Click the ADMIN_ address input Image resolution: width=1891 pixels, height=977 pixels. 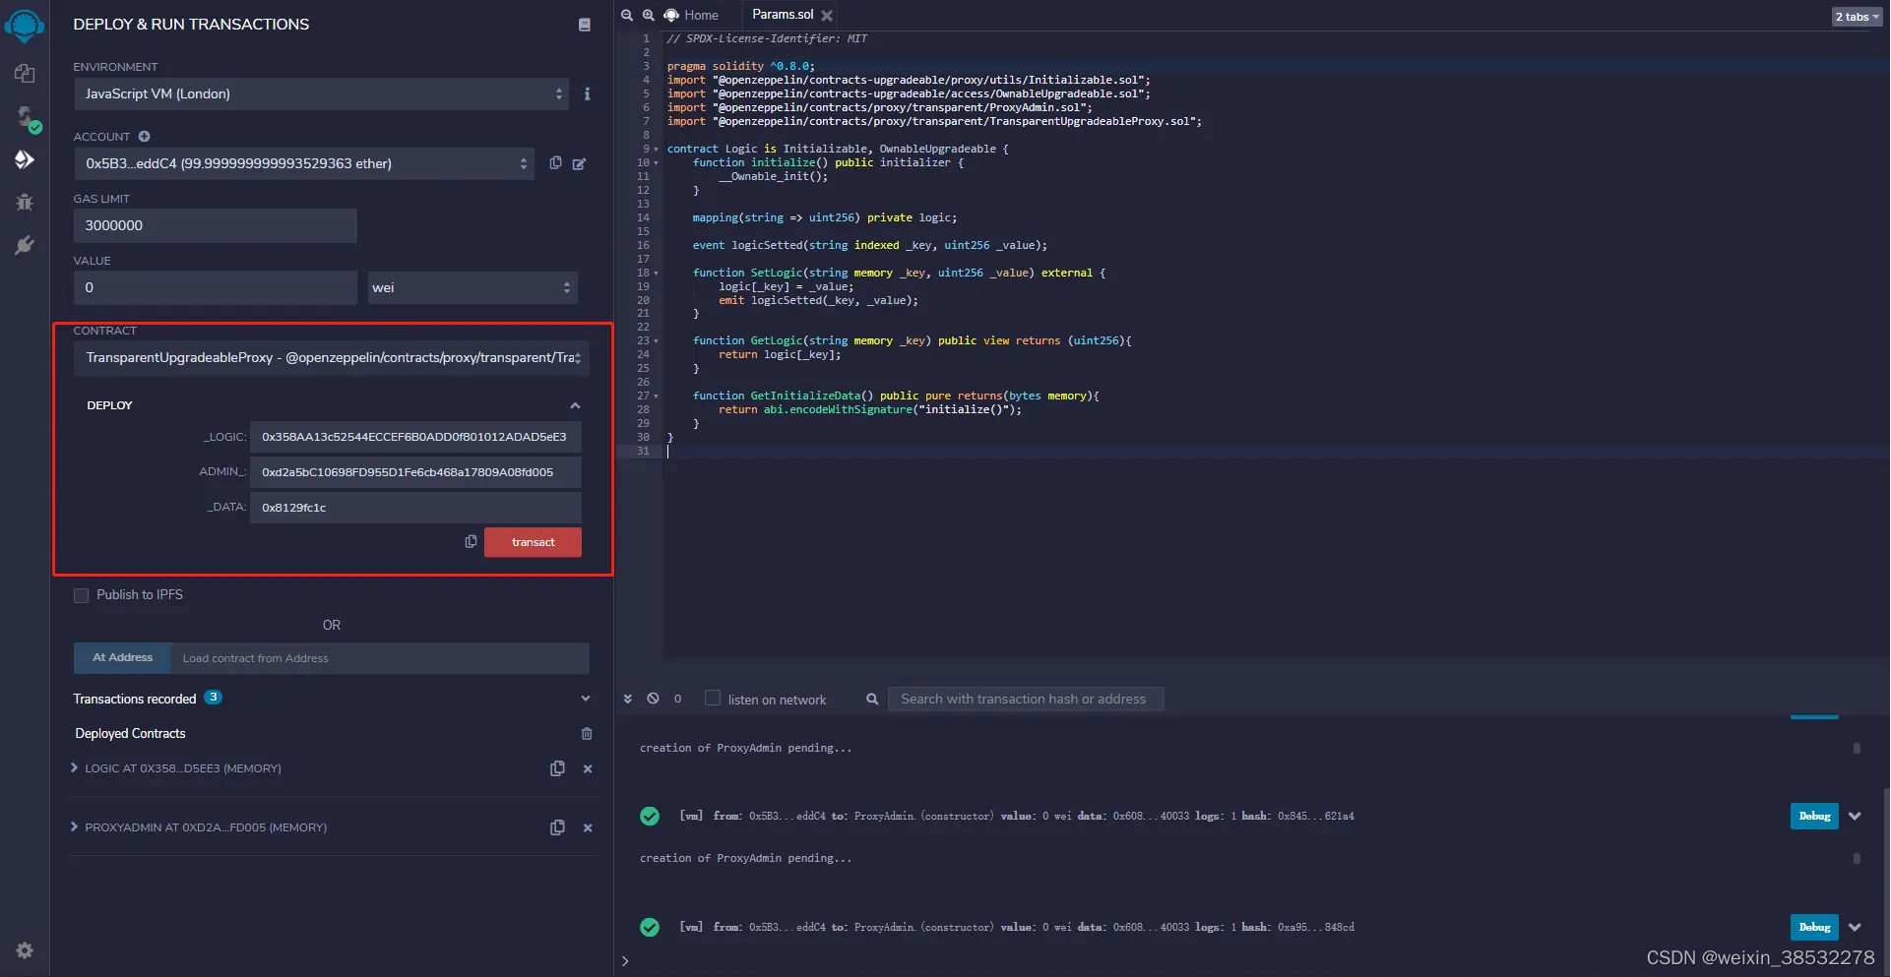[415, 472]
